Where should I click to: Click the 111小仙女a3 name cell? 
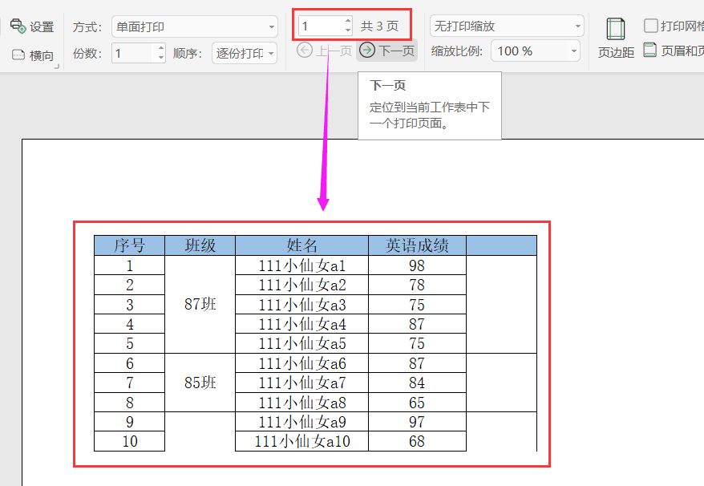pyautogui.click(x=301, y=305)
